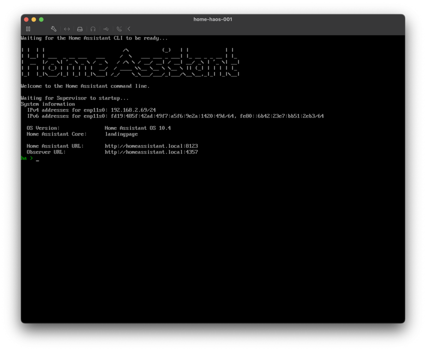The width and height of the screenshot is (426, 351).
Task: Click the Observer URL homeassistant.local:4357
Action: tap(151, 152)
